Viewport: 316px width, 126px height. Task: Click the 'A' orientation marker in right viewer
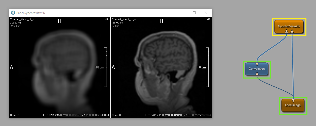[x=113, y=67]
